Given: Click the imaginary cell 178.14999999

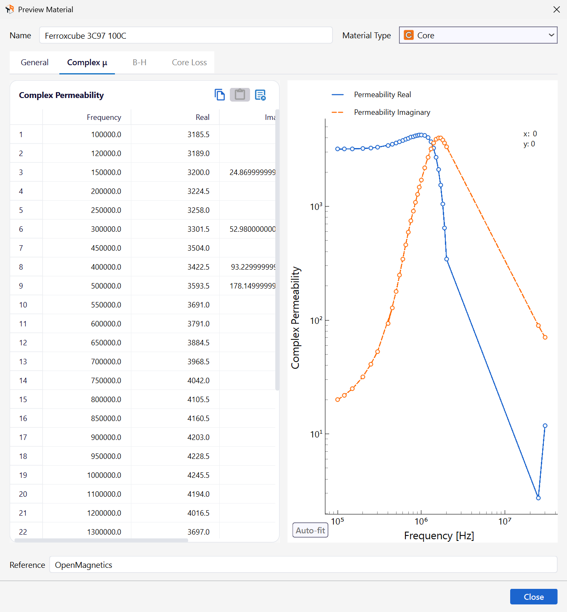Looking at the screenshot, I should (248, 286).
